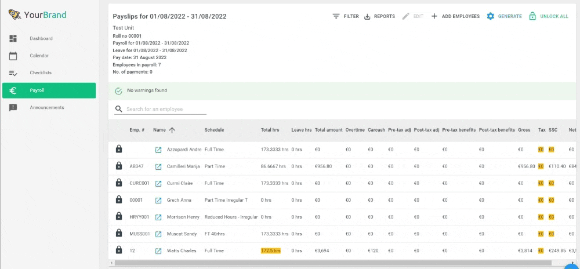580x269 pixels.
Task: Click the Overtime column header
Action: point(355,130)
